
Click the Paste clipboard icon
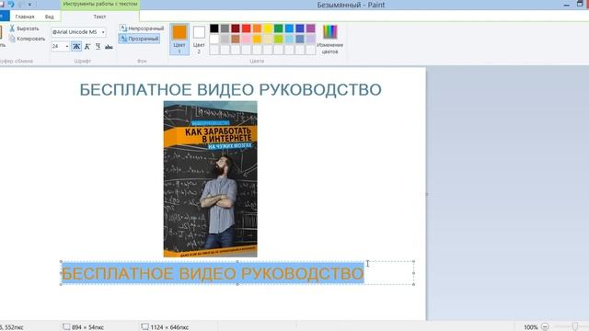tap(1, 32)
